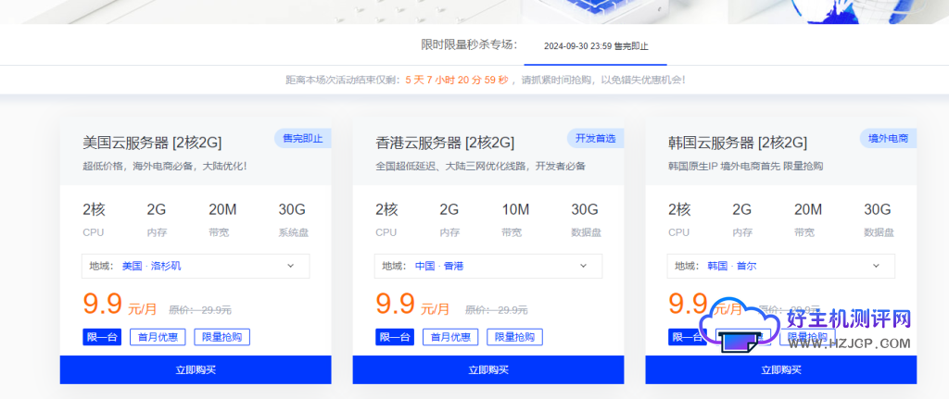Click the chevron arrow in 中国·香港 region selector

coord(583,266)
